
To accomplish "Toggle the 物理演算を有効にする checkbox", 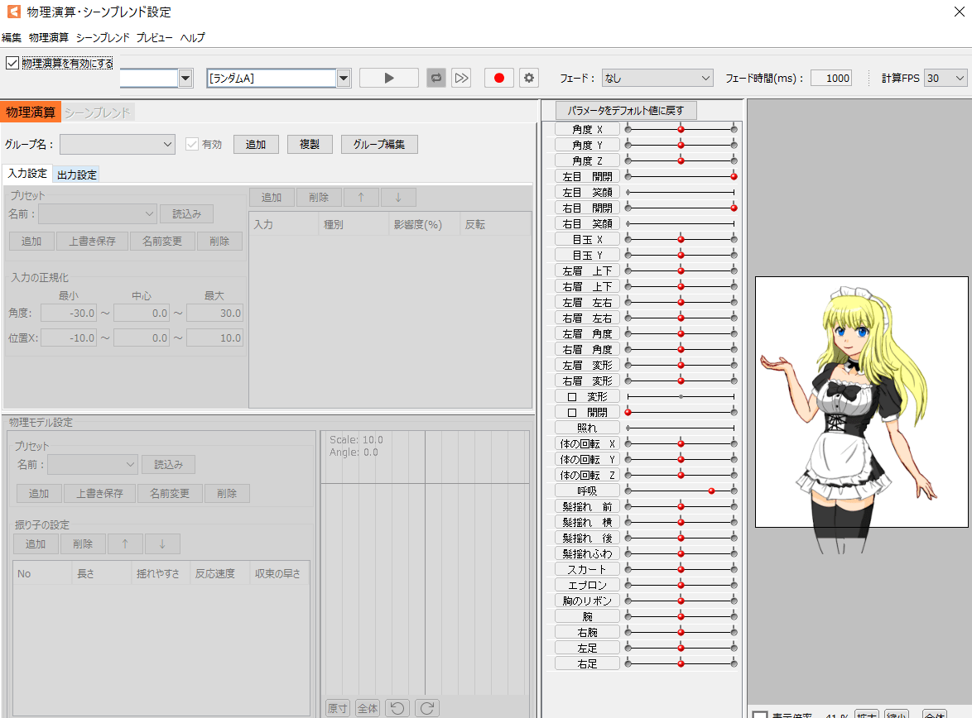I will point(12,62).
